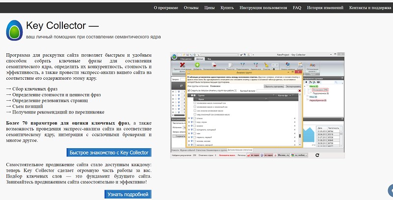Click the 'Поиск по' ribbon icon

tap(230, 66)
